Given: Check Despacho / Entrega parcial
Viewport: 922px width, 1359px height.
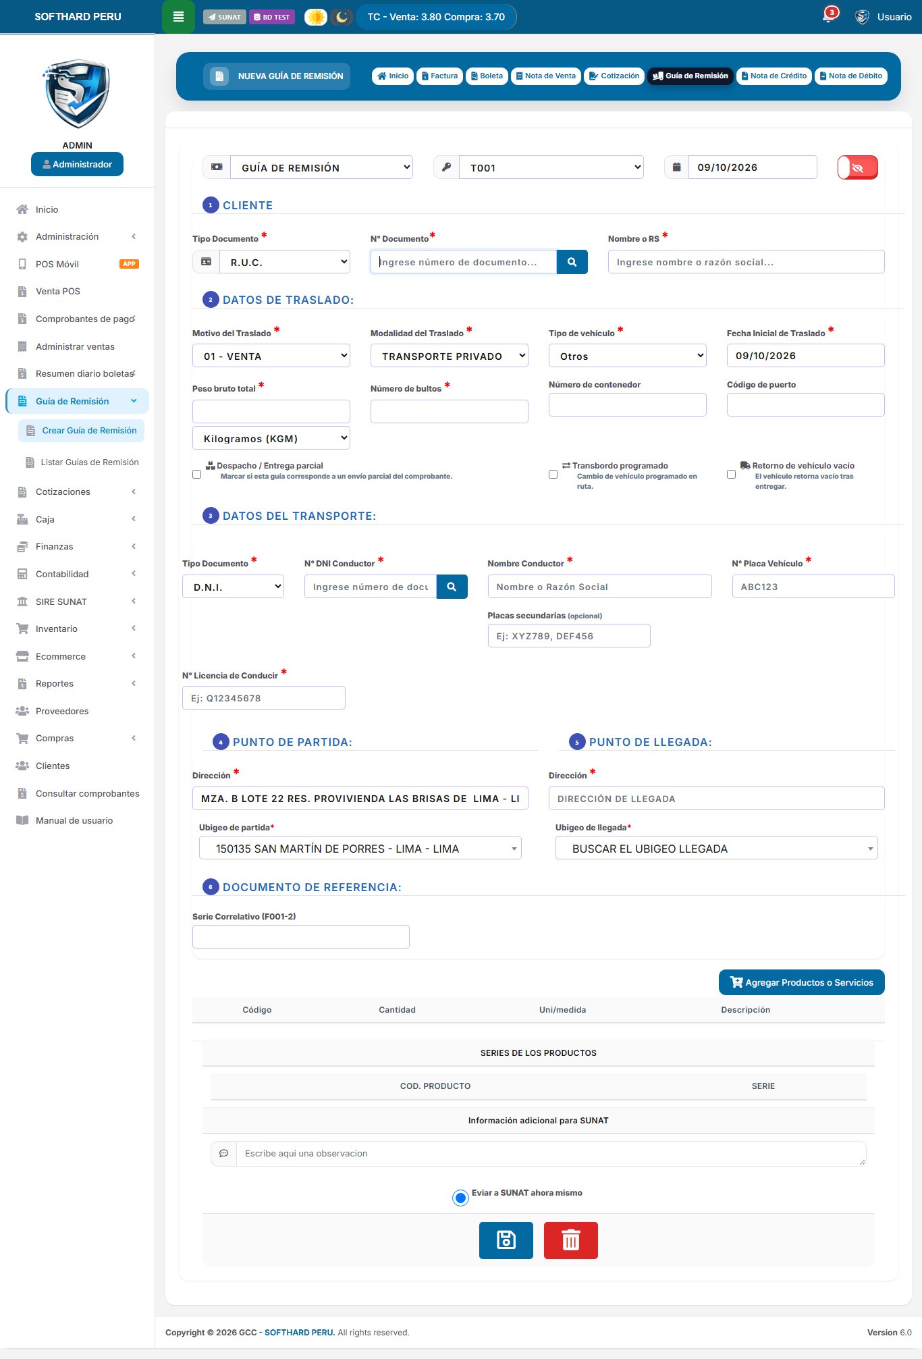Looking at the screenshot, I should tap(197, 475).
